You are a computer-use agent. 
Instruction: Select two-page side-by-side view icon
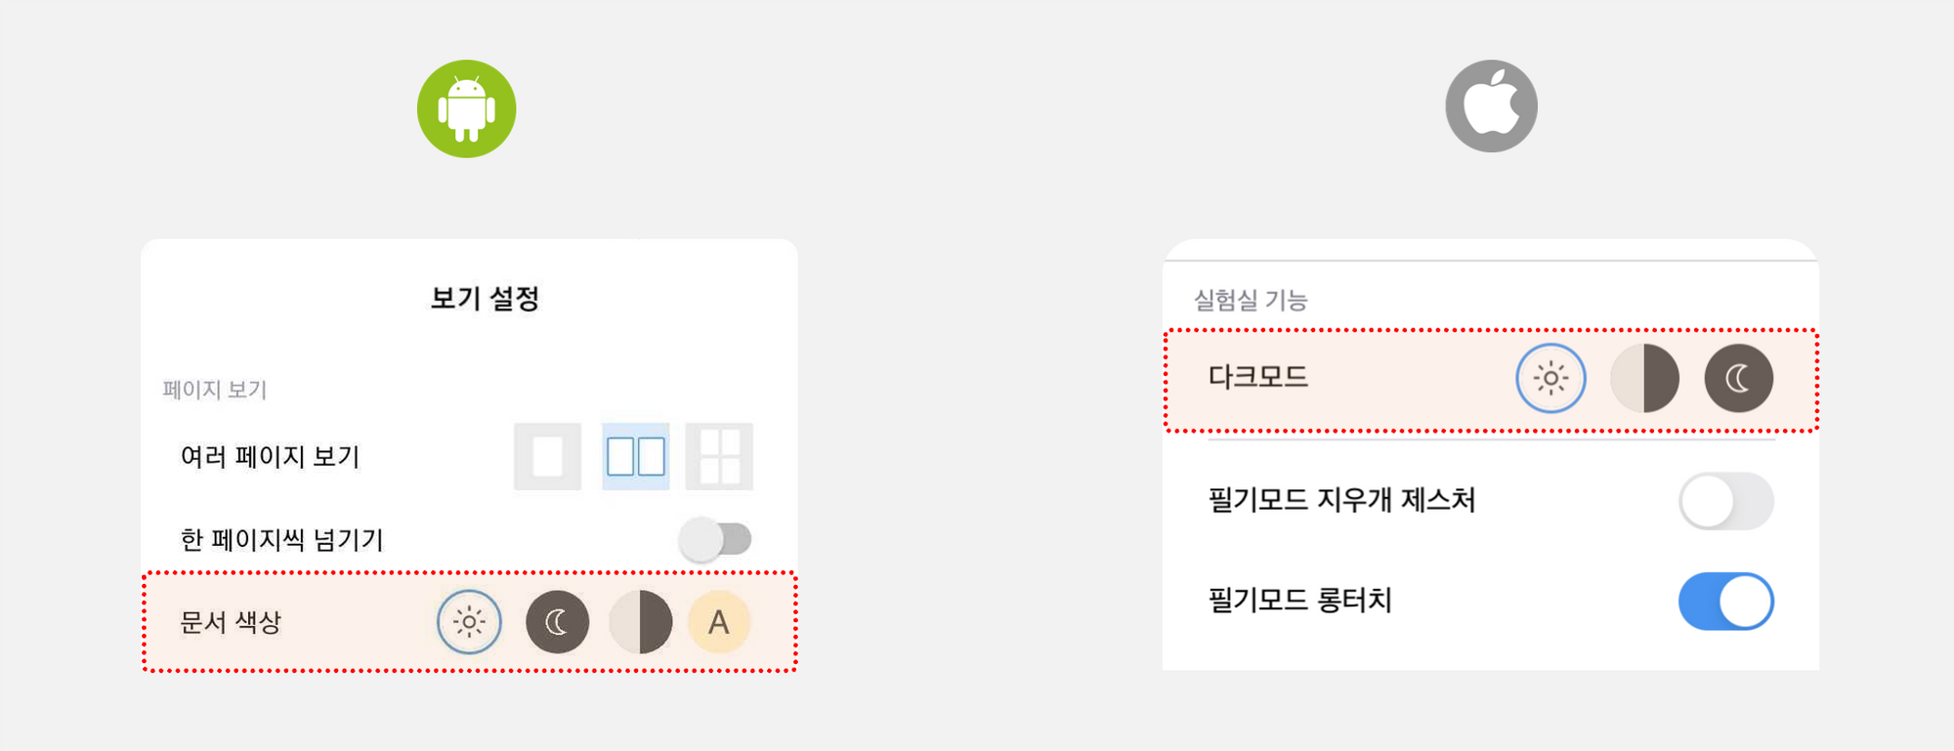coord(636,456)
